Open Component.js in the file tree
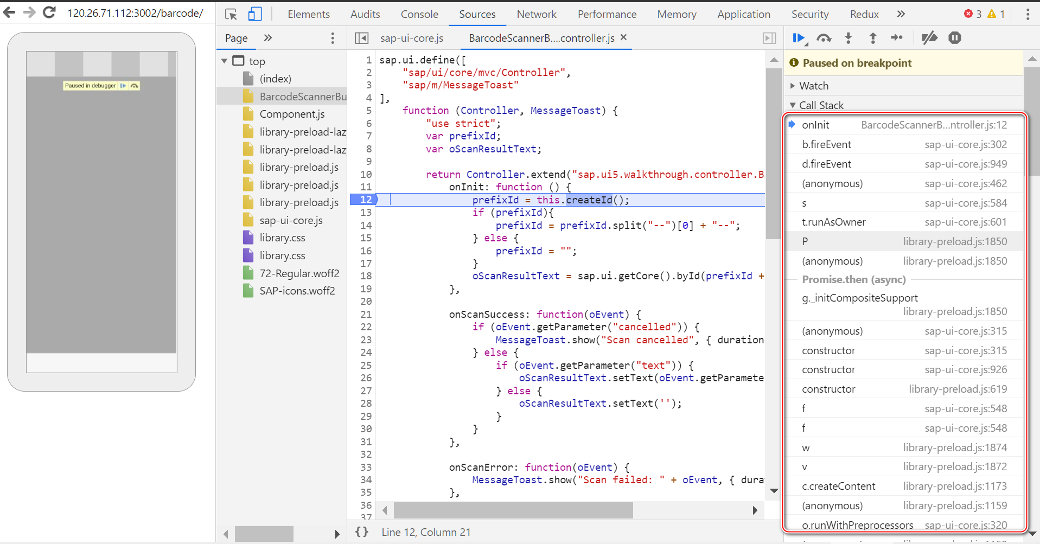The height and width of the screenshot is (544, 1040). click(292, 114)
